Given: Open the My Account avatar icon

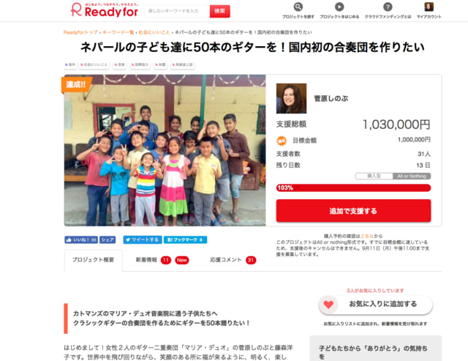Looking at the screenshot, I should point(429,7).
